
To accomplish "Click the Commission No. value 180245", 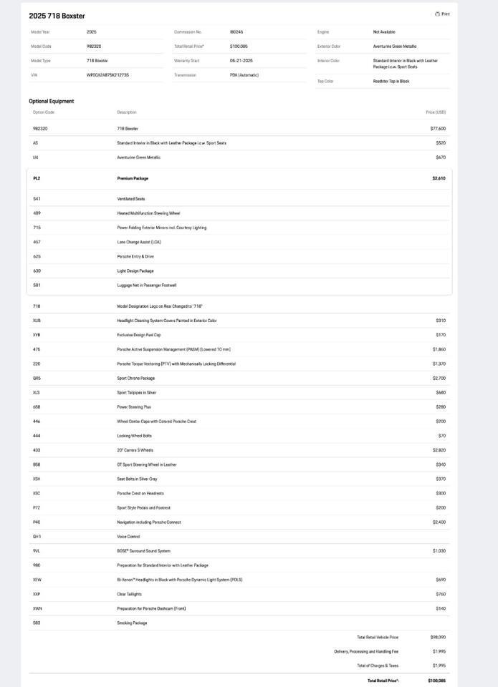I will (236, 32).
